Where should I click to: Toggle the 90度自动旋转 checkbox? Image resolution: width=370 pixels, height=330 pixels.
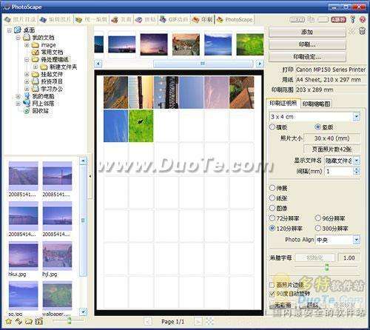coord(272,294)
